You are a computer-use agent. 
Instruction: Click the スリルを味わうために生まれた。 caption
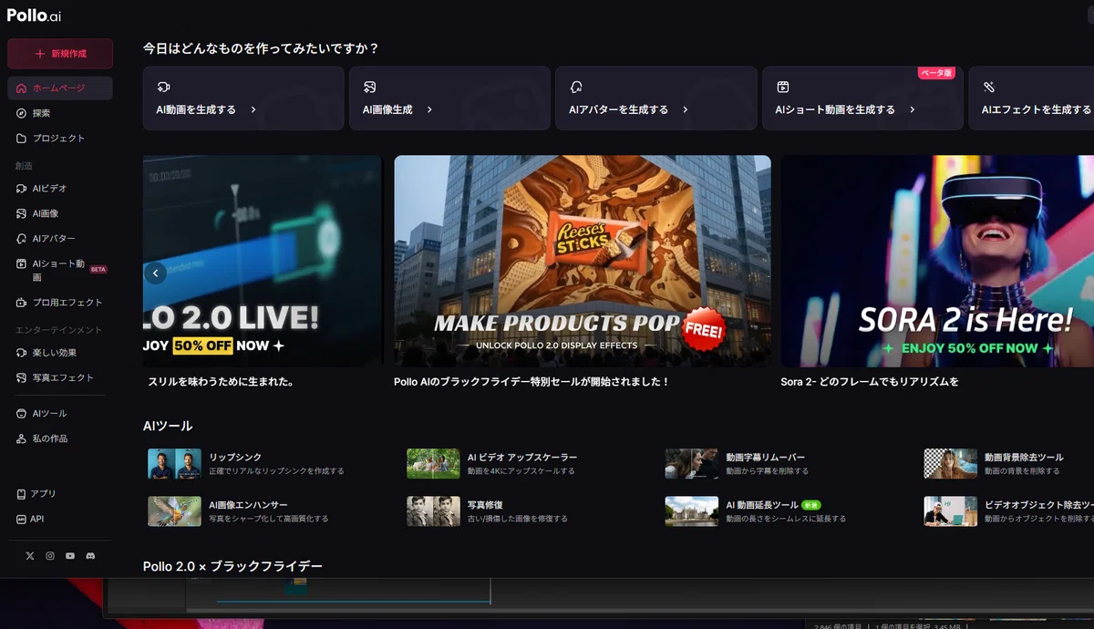click(x=221, y=382)
